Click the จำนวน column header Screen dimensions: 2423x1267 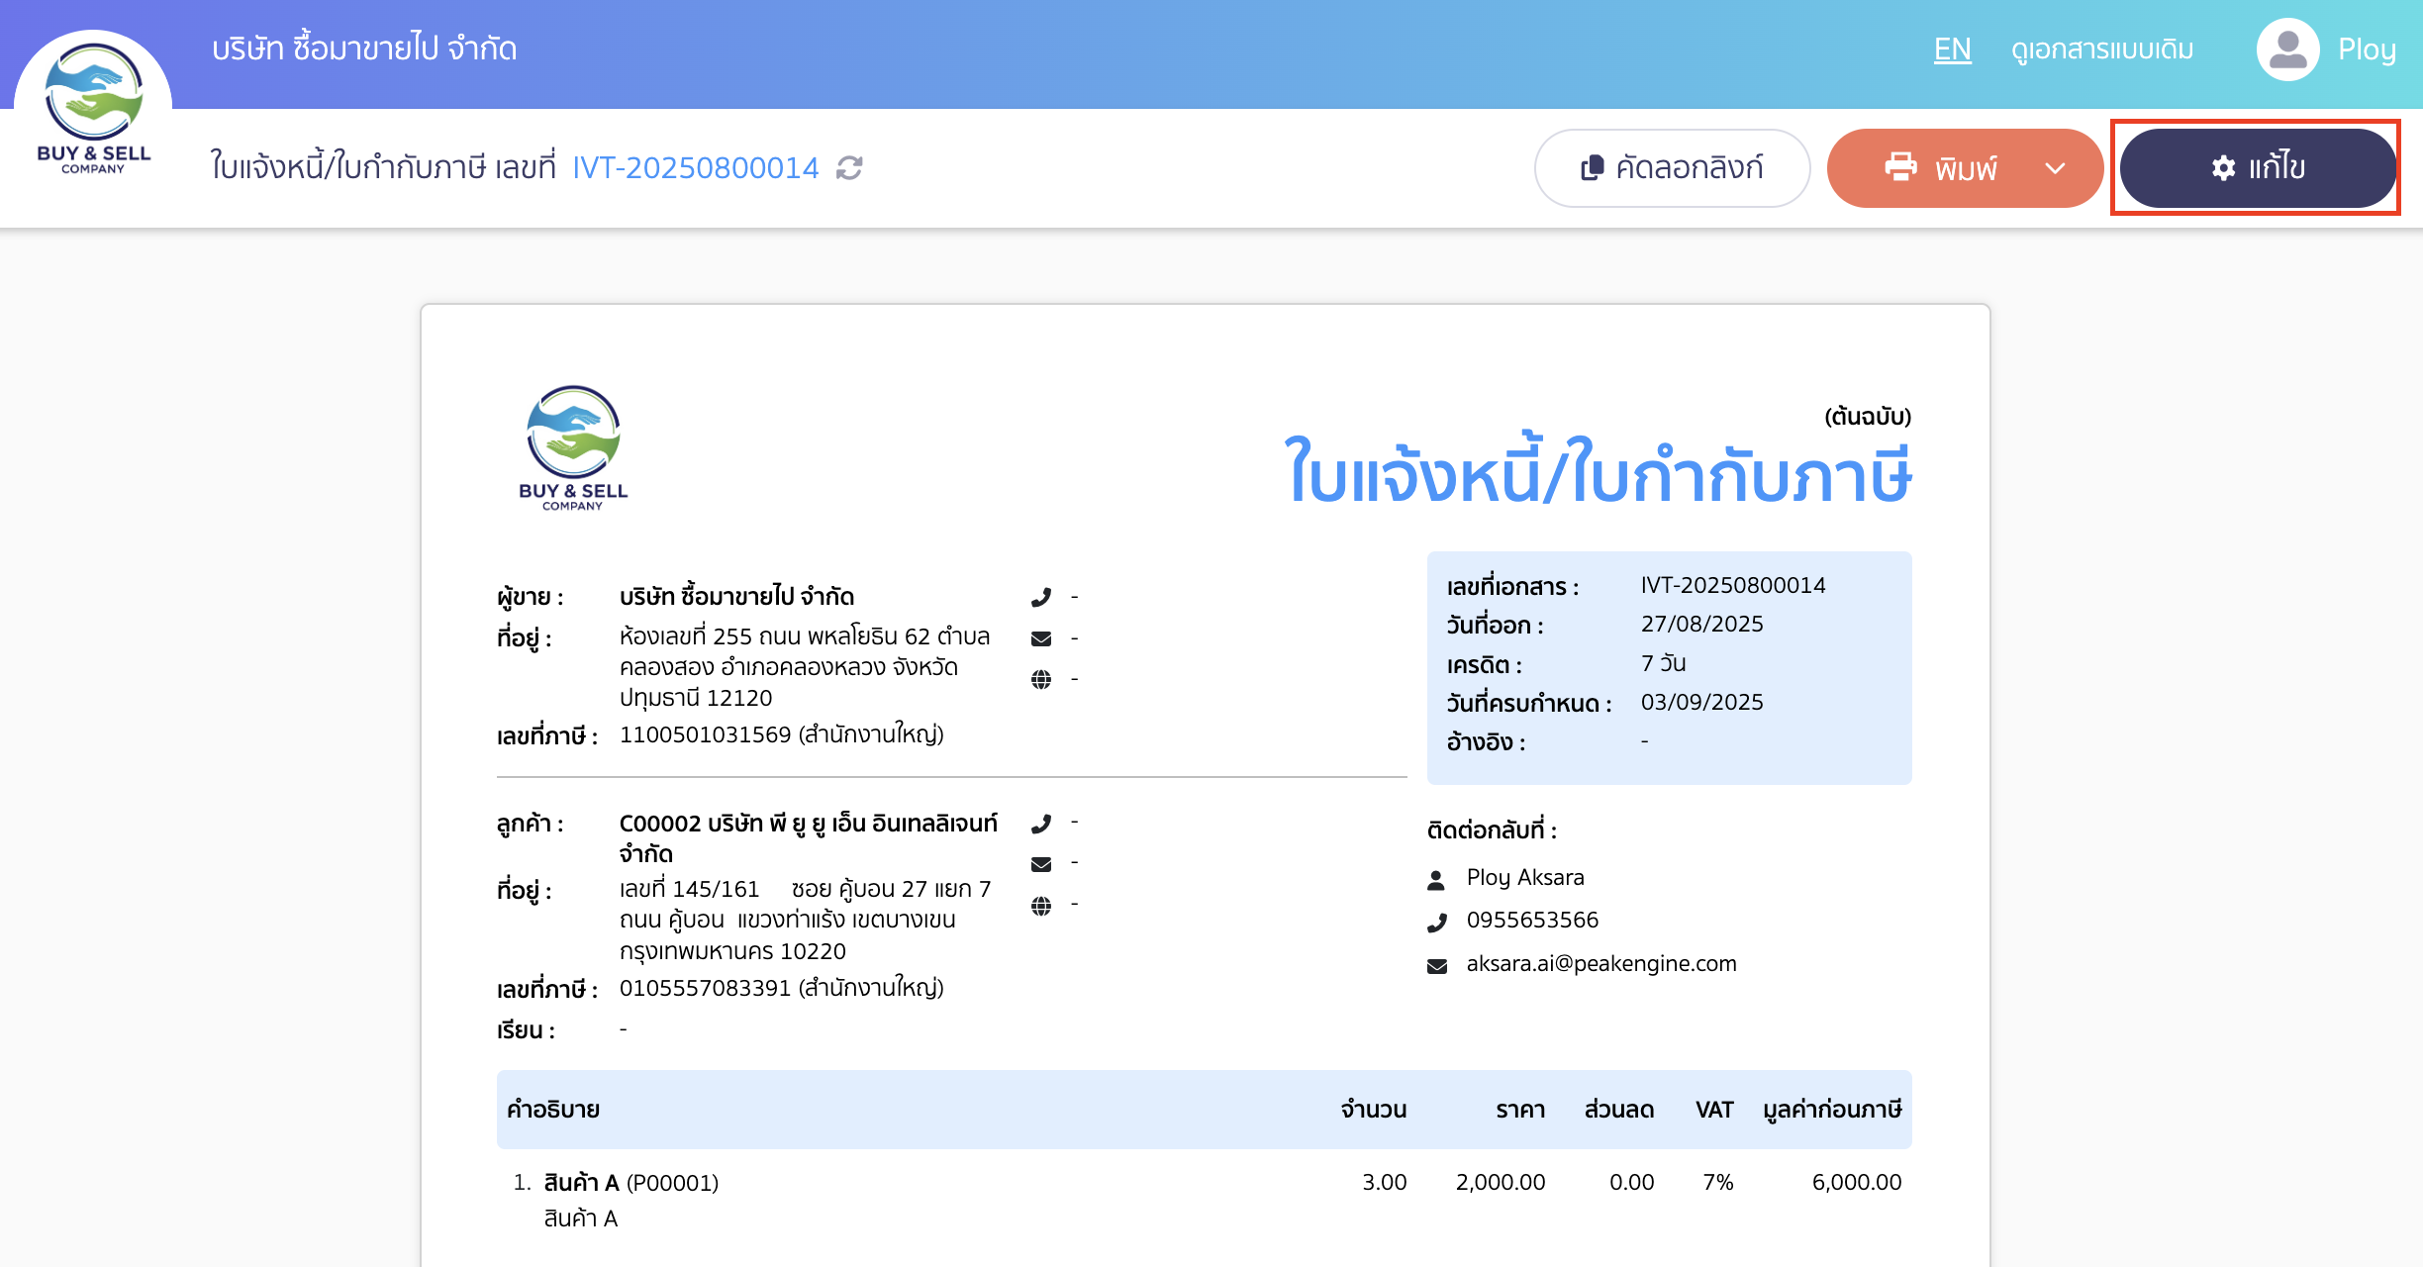(1374, 1110)
